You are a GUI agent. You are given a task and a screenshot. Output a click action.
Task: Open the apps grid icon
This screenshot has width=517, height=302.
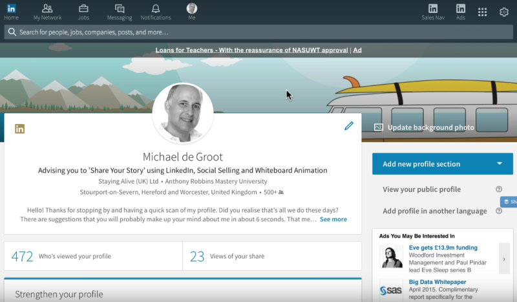click(x=482, y=12)
